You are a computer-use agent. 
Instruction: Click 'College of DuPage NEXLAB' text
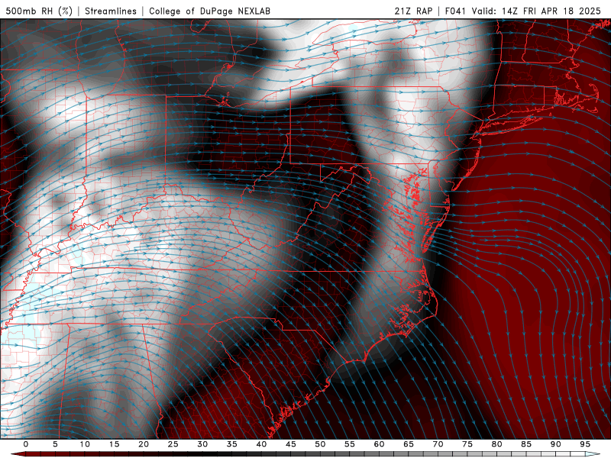(x=209, y=11)
